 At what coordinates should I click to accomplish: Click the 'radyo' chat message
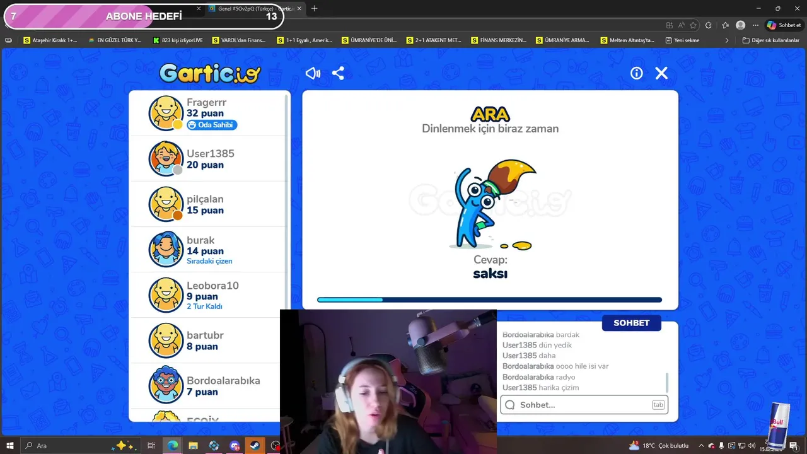(566, 377)
